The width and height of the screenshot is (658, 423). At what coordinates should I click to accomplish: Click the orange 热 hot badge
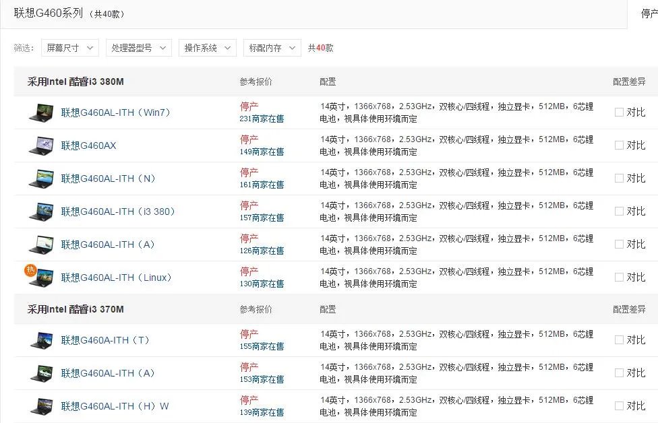pyautogui.click(x=30, y=270)
